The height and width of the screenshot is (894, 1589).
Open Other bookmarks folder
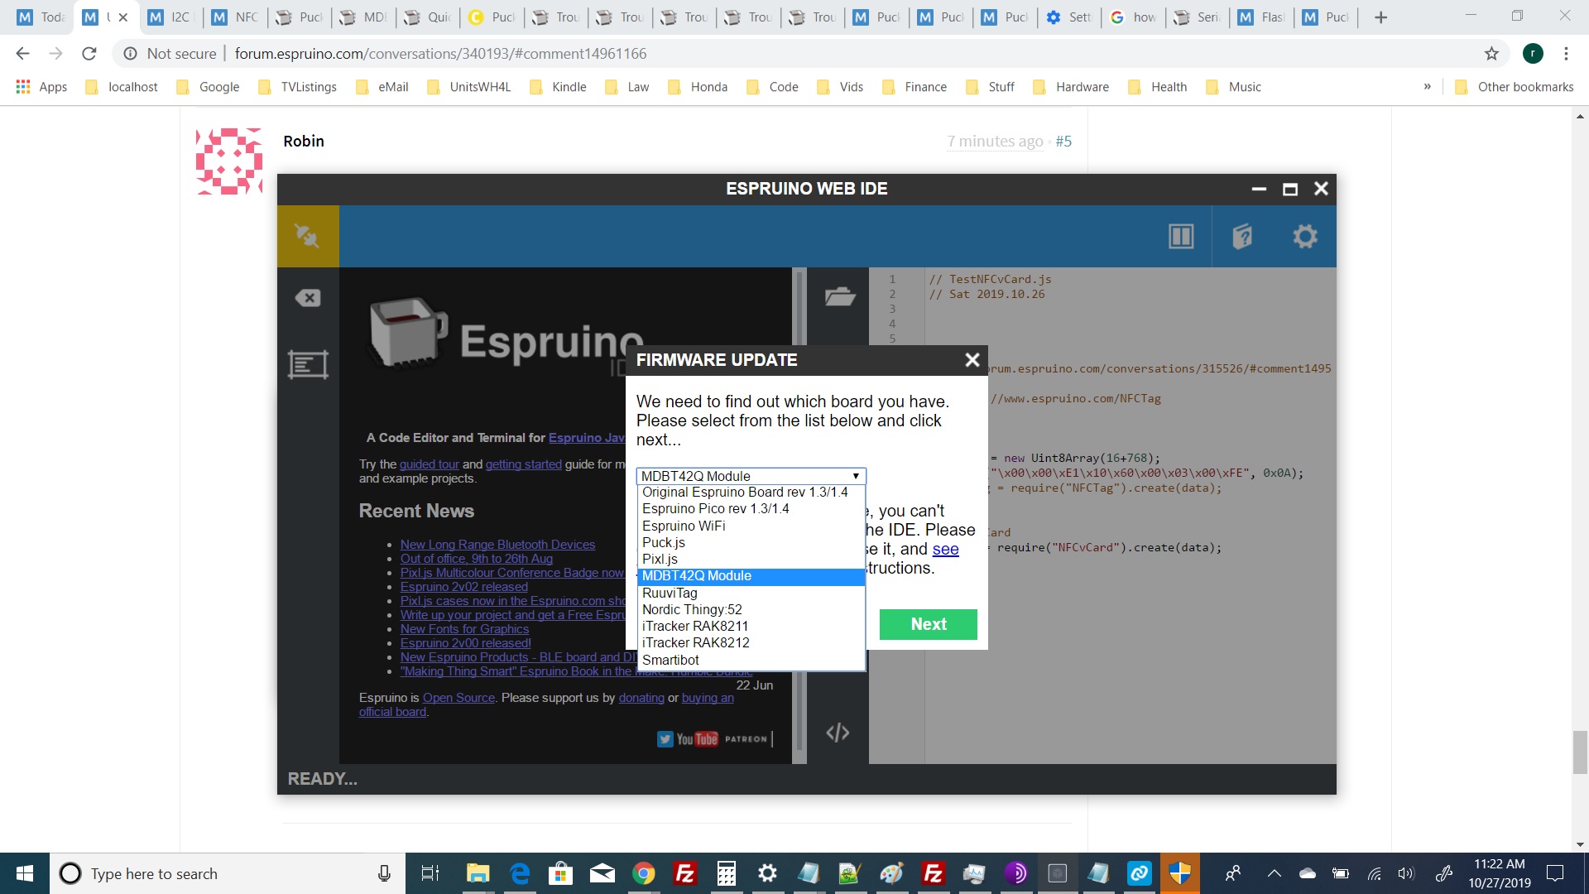tap(1515, 87)
